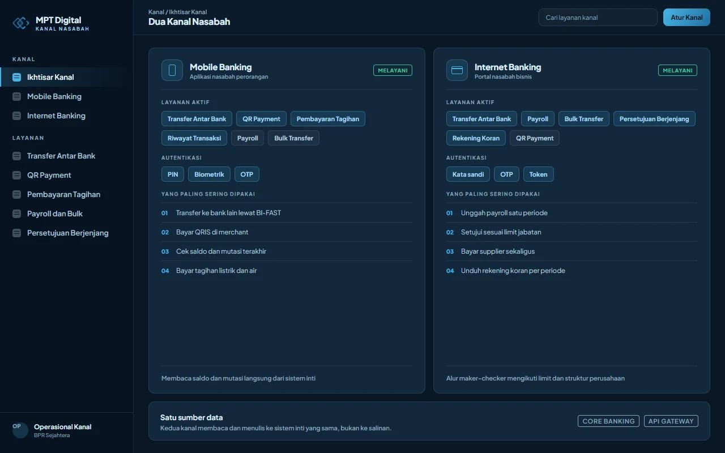Select the Biometrik authentication chip
Viewport: 725px width, 453px height.
point(209,174)
